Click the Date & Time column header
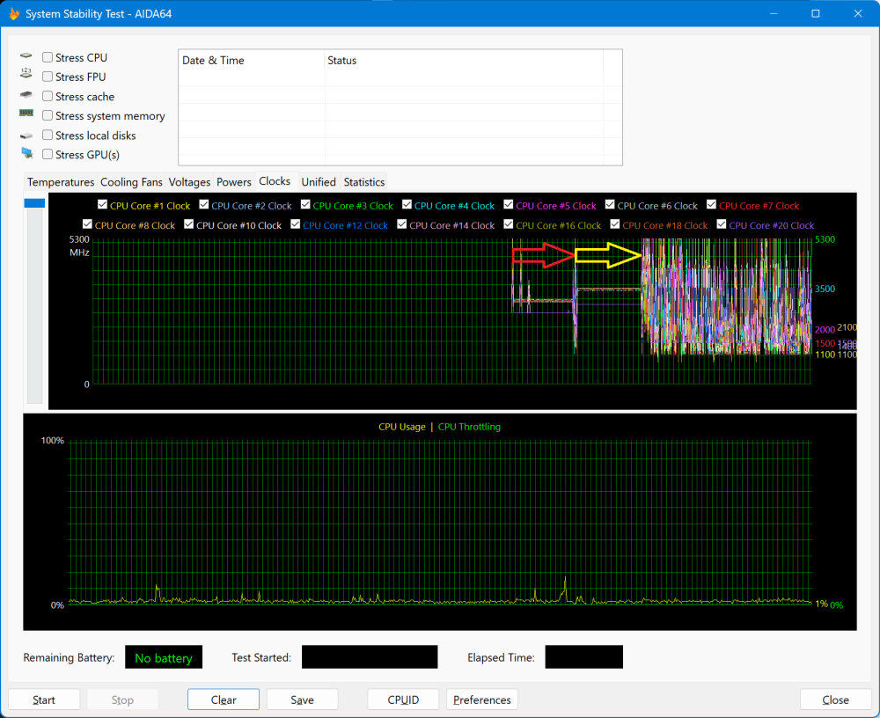 (x=252, y=60)
